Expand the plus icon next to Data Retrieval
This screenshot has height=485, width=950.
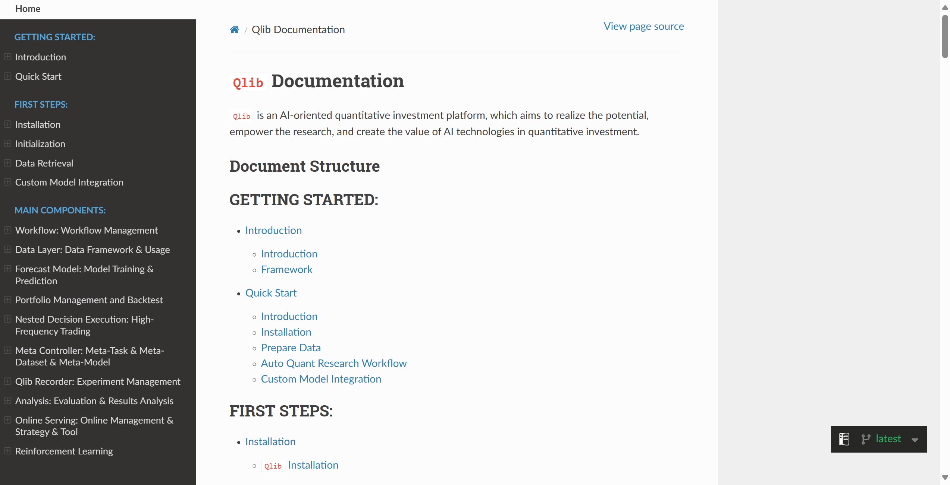tap(7, 163)
